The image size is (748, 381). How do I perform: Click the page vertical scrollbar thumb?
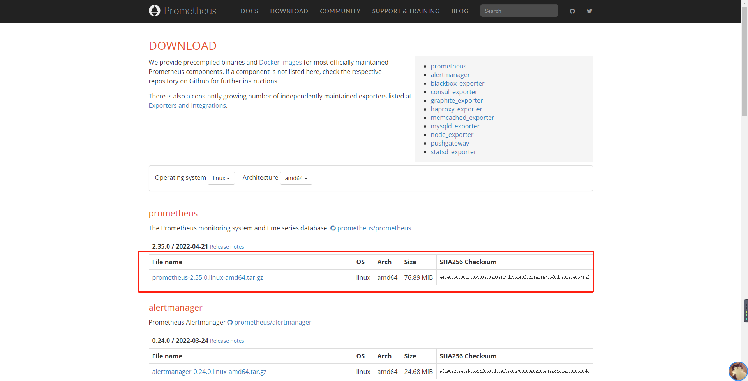(x=744, y=62)
